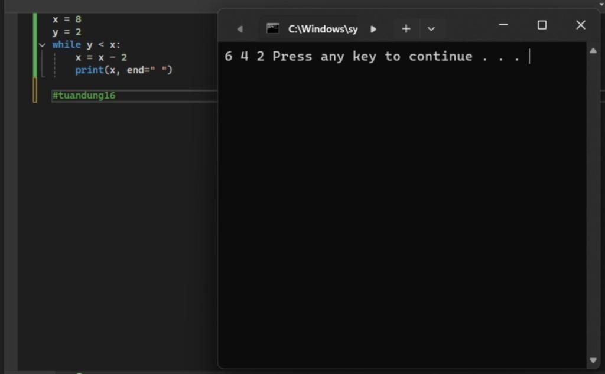Click the terminal tab command prompt icon
The image size is (605, 374).
tap(273, 28)
